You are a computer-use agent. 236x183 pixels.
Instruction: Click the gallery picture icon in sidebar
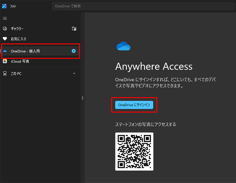coord(5,29)
